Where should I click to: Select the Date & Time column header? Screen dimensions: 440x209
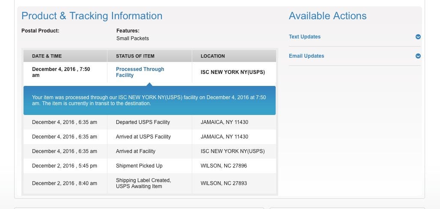pyautogui.click(x=47, y=56)
